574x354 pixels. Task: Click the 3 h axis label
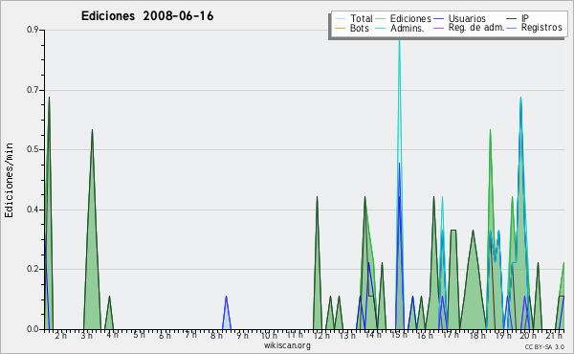pyautogui.click(x=86, y=335)
